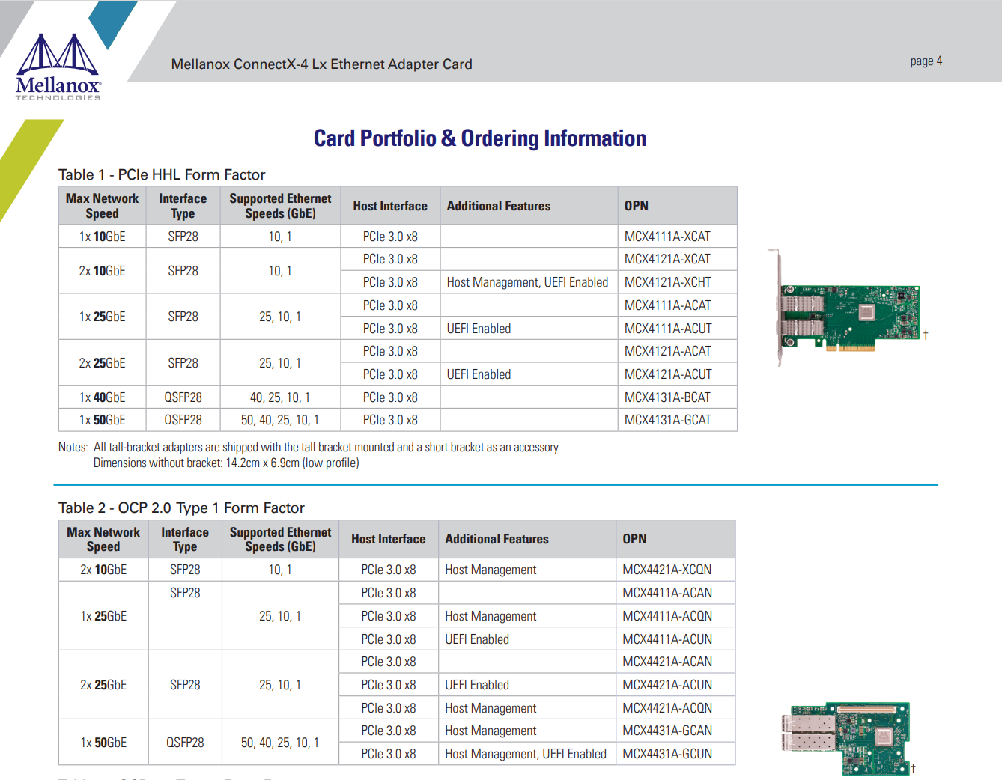Click the MCX4121A-XCHT ordering number
Image resolution: width=1002 pixels, height=780 pixels.
click(667, 282)
